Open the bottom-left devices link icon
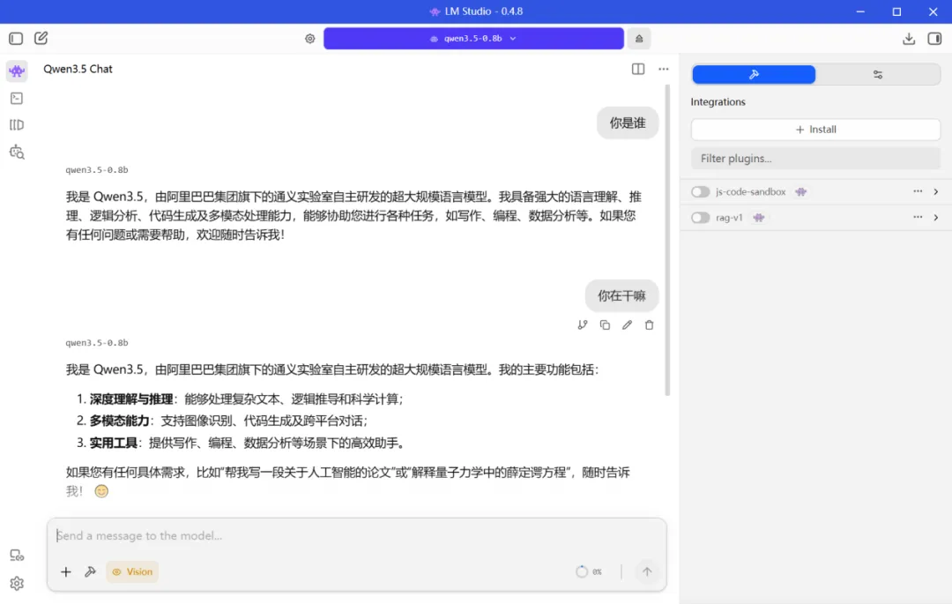Screen dimensions: 952x604 (x=17, y=556)
